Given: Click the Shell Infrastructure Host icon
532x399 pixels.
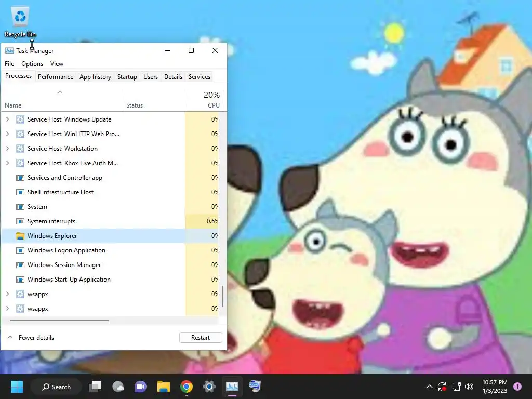Looking at the screenshot, I should click(20, 192).
